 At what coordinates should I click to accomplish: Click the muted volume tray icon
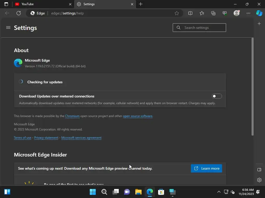coord(233,192)
